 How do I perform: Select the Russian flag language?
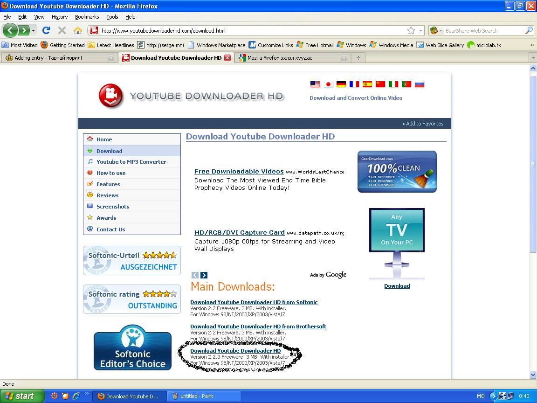coord(419,84)
